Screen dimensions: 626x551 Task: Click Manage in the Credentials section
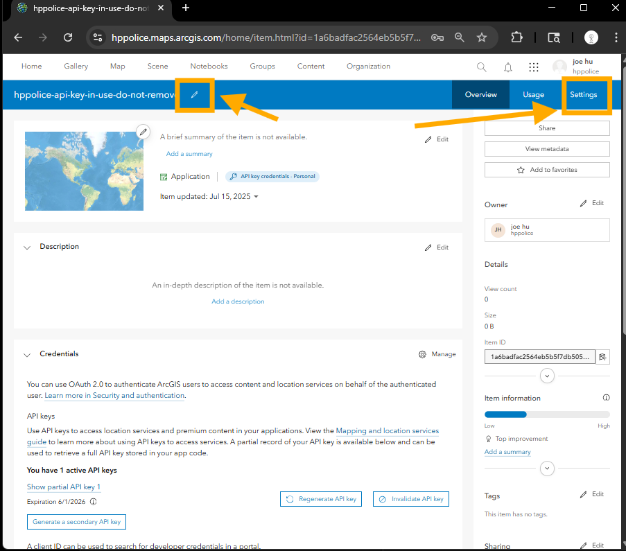pyautogui.click(x=437, y=354)
